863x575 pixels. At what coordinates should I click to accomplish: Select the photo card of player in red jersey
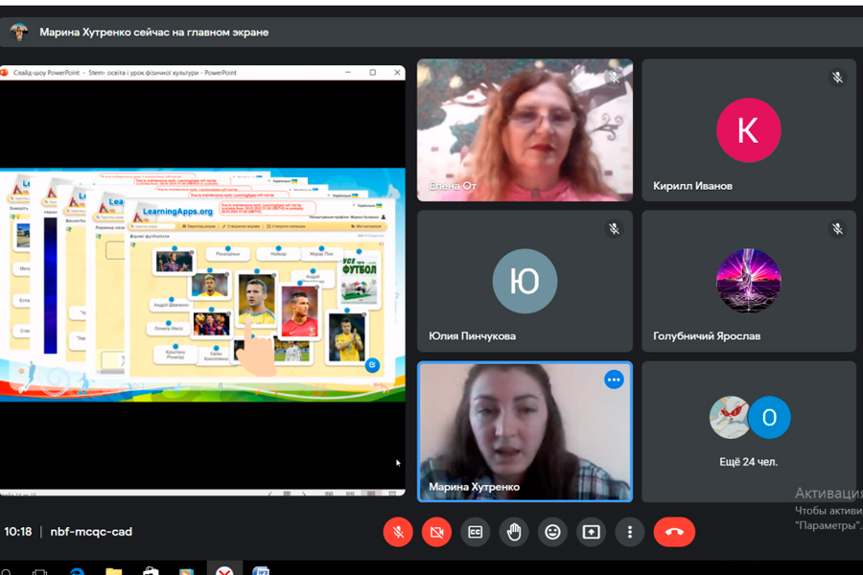point(299,310)
